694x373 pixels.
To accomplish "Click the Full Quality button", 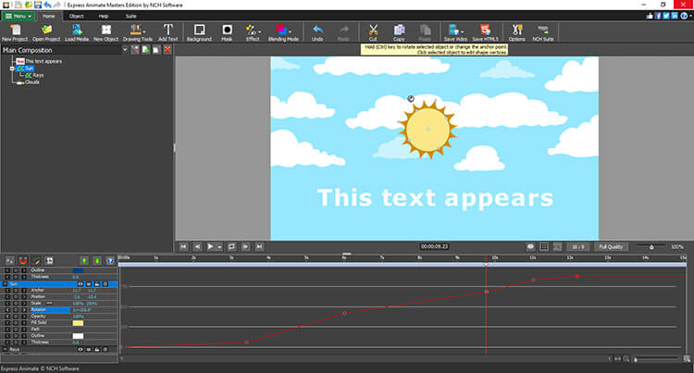I will (x=611, y=247).
